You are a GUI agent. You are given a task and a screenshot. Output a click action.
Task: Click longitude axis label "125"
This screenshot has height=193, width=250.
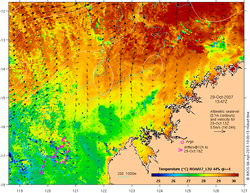188,191
